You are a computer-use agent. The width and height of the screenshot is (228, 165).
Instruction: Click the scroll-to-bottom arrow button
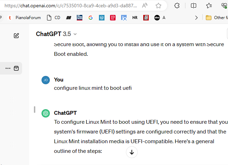[x=132, y=152]
